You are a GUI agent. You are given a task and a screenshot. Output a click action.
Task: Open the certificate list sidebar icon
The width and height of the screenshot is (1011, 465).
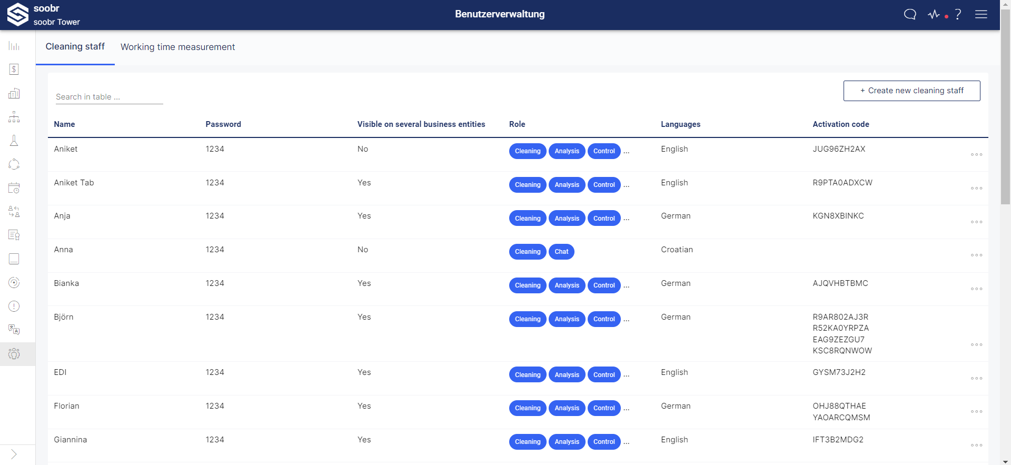click(14, 235)
